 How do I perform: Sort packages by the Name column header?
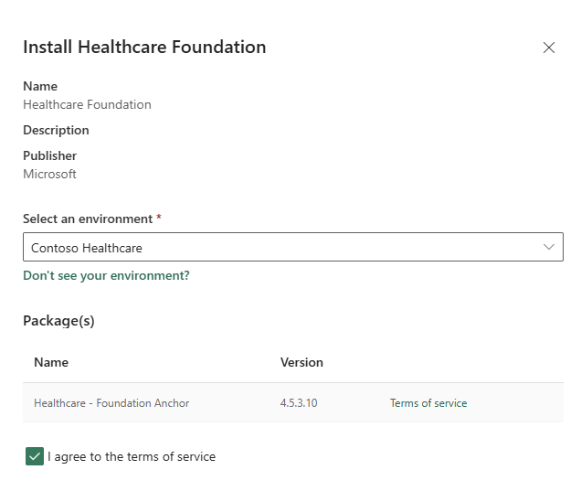coord(51,362)
